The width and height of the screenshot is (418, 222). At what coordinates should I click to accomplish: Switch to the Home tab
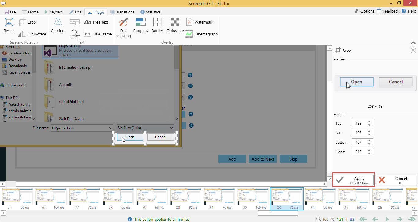coord(30,12)
